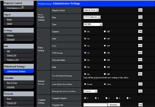Click Set for Use the Internal Storage

click(140, 74)
